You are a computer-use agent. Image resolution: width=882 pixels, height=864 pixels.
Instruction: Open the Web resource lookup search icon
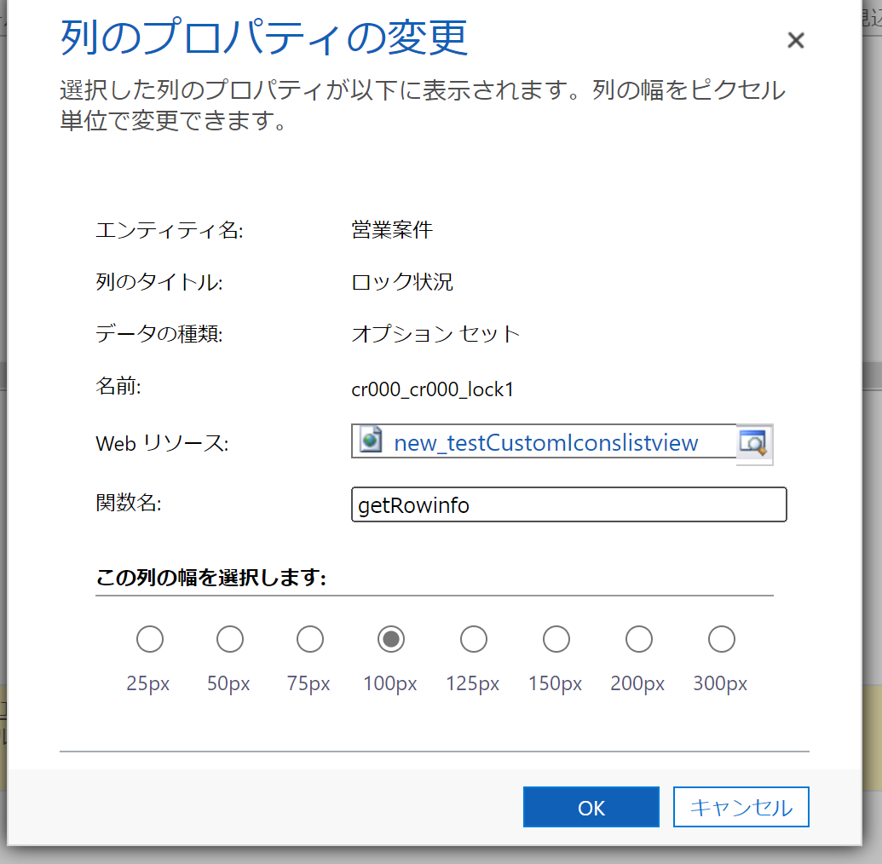pos(754,444)
